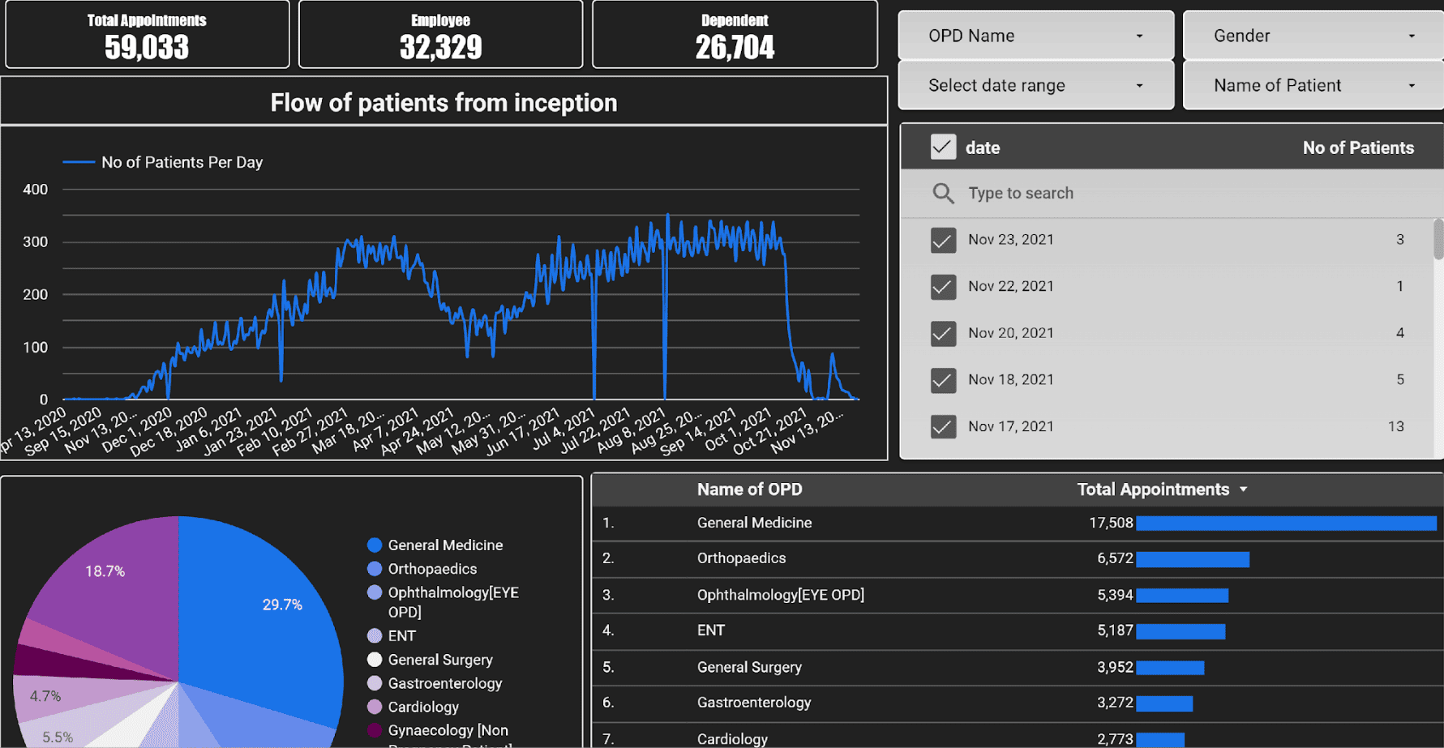Uncheck the Nov 23, 2021 checkbox
Screen dimensions: 1444x748
pos(943,241)
